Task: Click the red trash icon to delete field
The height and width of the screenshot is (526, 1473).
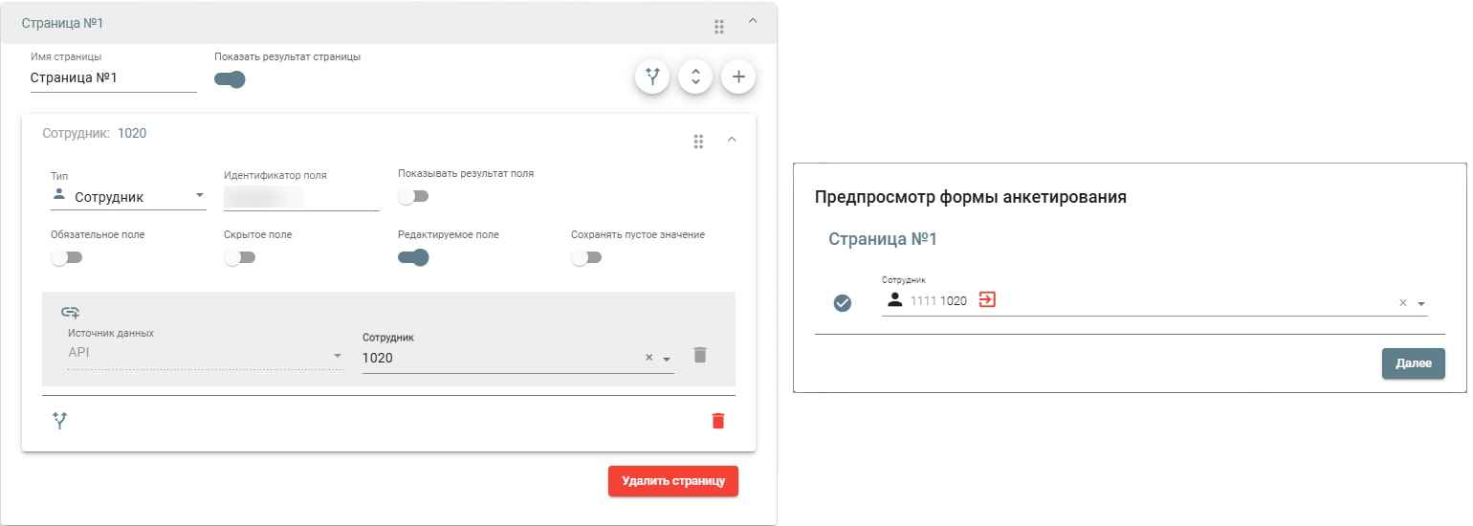Action: click(718, 421)
